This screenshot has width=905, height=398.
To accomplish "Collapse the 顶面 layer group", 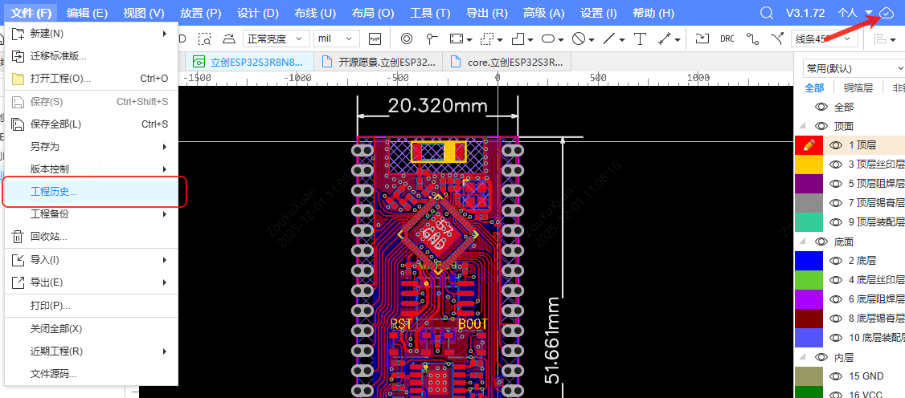I will coord(801,126).
